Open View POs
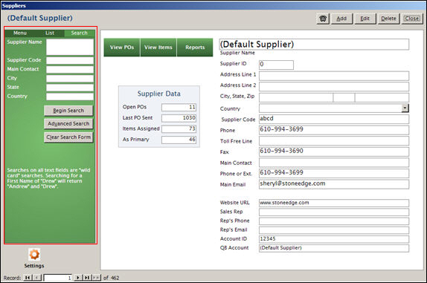The height and width of the screenshot is (283, 427). 122,48
